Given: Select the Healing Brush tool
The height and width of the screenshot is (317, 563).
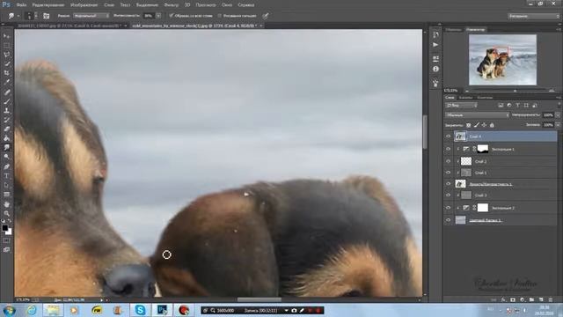Looking at the screenshot, I should coord(6,92).
